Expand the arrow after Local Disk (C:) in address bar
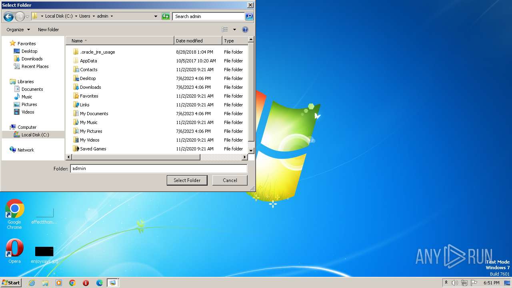 click(x=76, y=16)
